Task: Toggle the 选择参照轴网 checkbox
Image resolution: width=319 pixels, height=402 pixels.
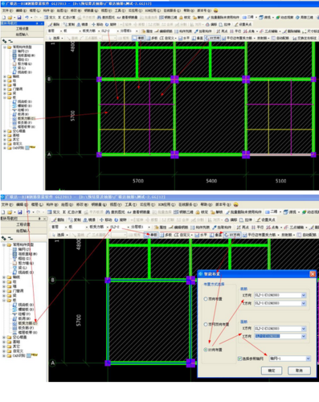Action: tap(239, 359)
